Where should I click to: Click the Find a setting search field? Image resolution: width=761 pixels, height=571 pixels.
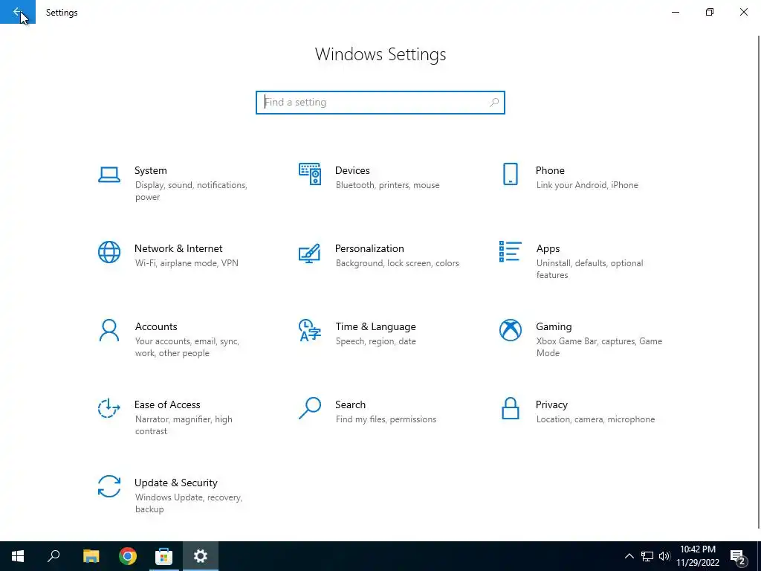click(x=380, y=103)
